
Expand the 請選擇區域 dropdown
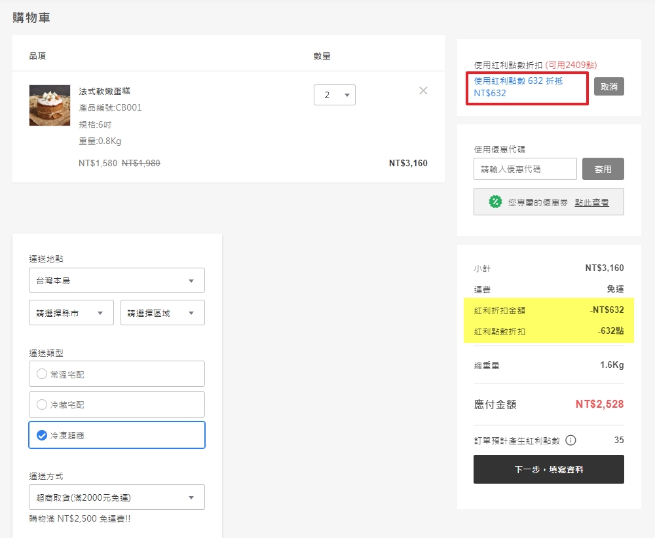pyautogui.click(x=161, y=312)
